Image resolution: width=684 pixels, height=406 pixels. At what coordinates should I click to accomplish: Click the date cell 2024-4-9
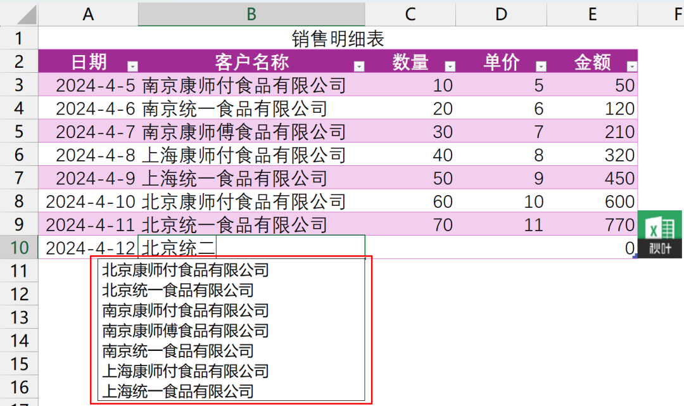click(x=88, y=177)
